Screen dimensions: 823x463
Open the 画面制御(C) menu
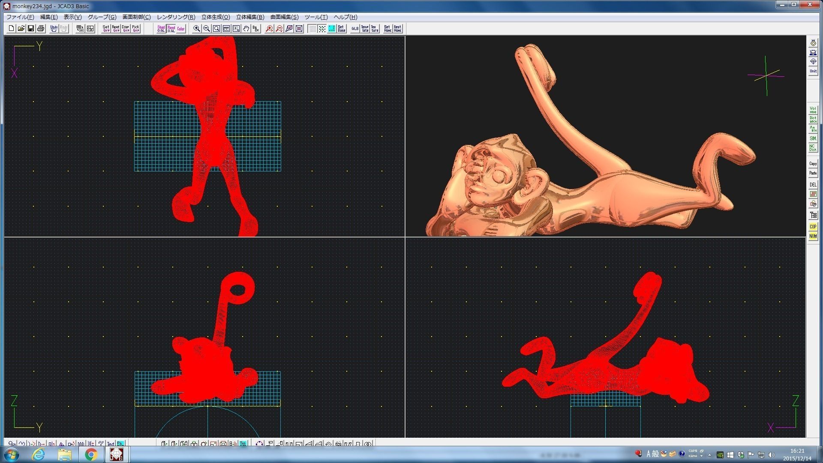[x=136, y=17]
